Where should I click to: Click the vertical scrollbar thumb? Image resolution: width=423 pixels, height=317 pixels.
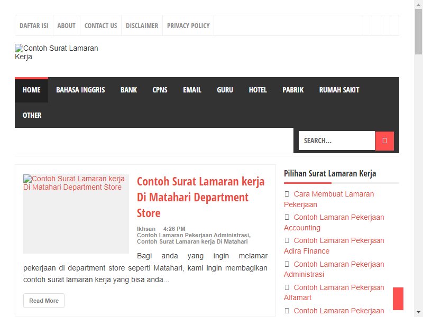click(418, 32)
